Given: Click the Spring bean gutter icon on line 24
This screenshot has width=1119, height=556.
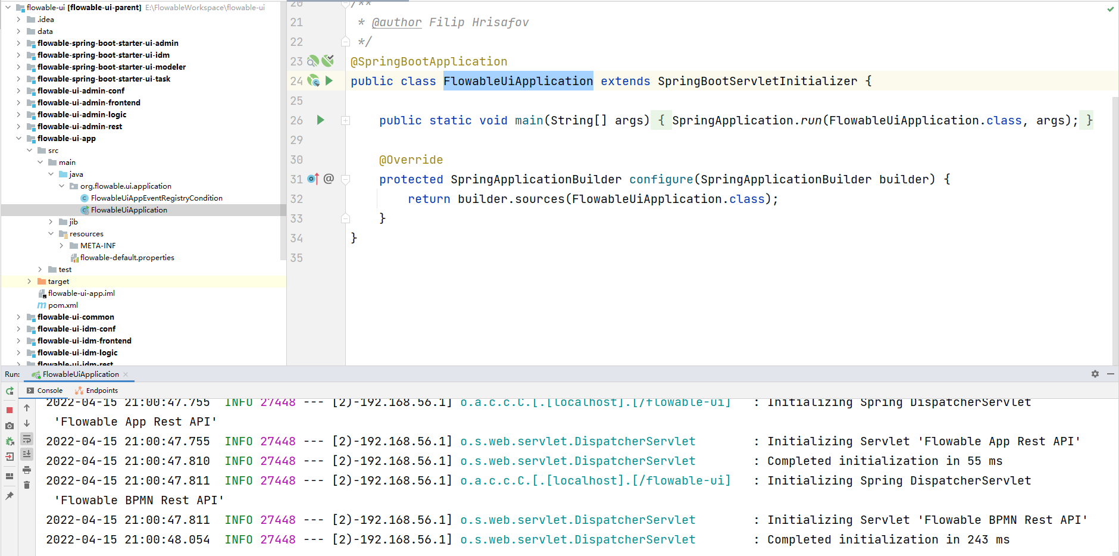Looking at the screenshot, I should [x=314, y=81].
